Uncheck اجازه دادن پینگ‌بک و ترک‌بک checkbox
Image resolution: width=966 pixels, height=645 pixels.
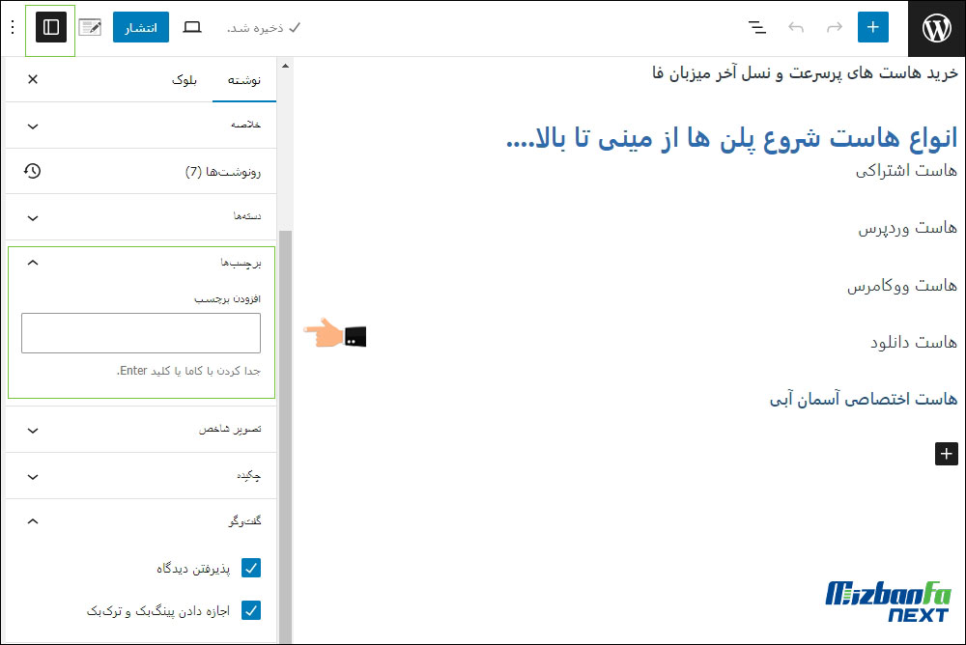pyautogui.click(x=251, y=610)
